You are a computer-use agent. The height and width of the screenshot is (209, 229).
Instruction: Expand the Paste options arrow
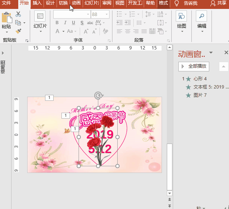(x=7, y=32)
